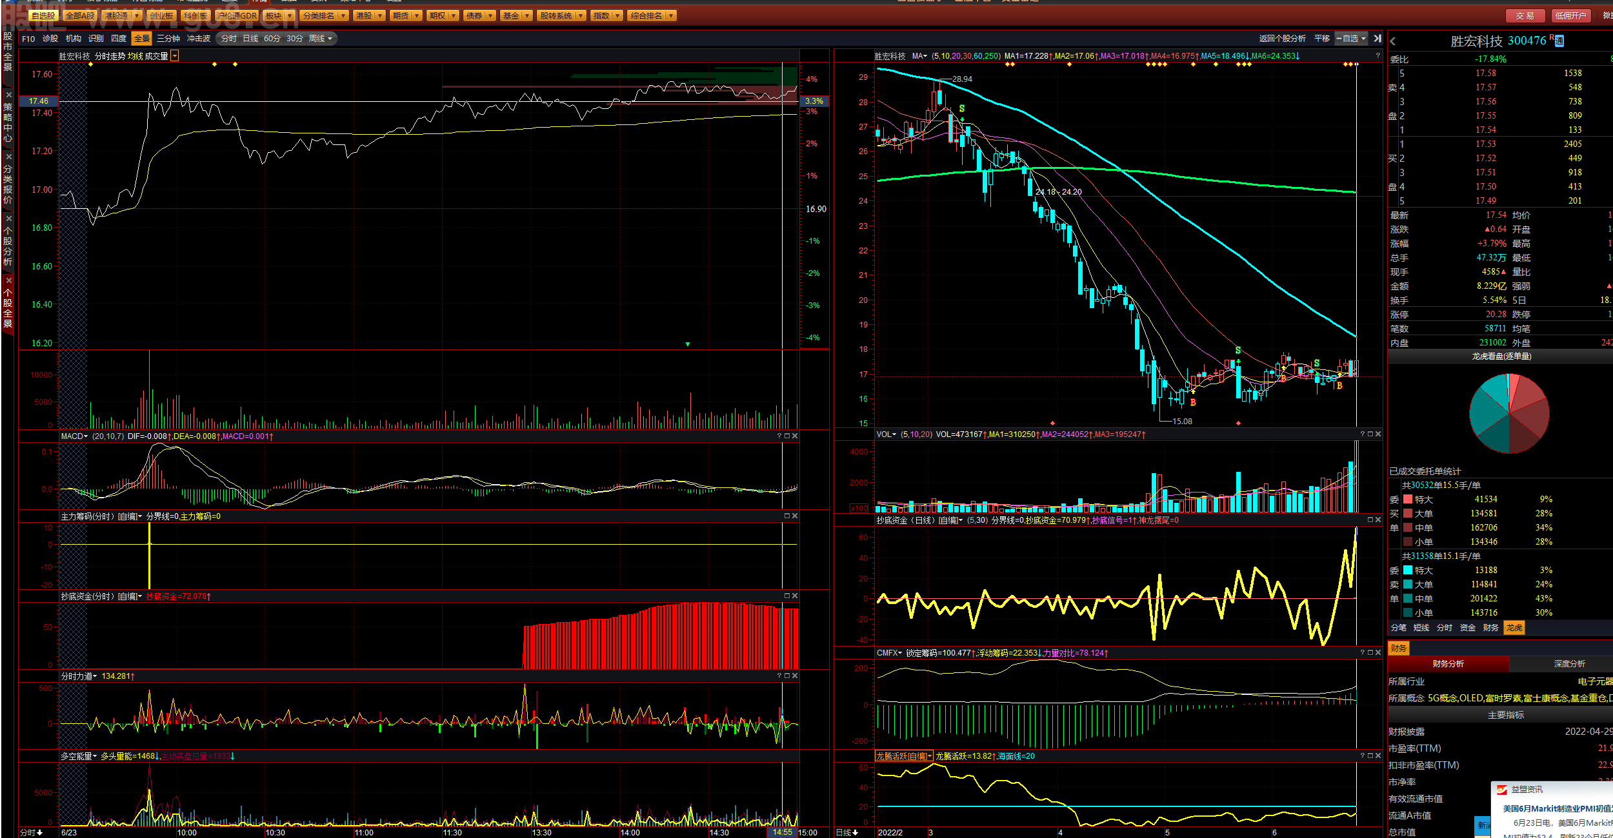Maximize the VOL panel on the daily chart
The height and width of the screenshot is (838, 1613).
pos(1370,434)
